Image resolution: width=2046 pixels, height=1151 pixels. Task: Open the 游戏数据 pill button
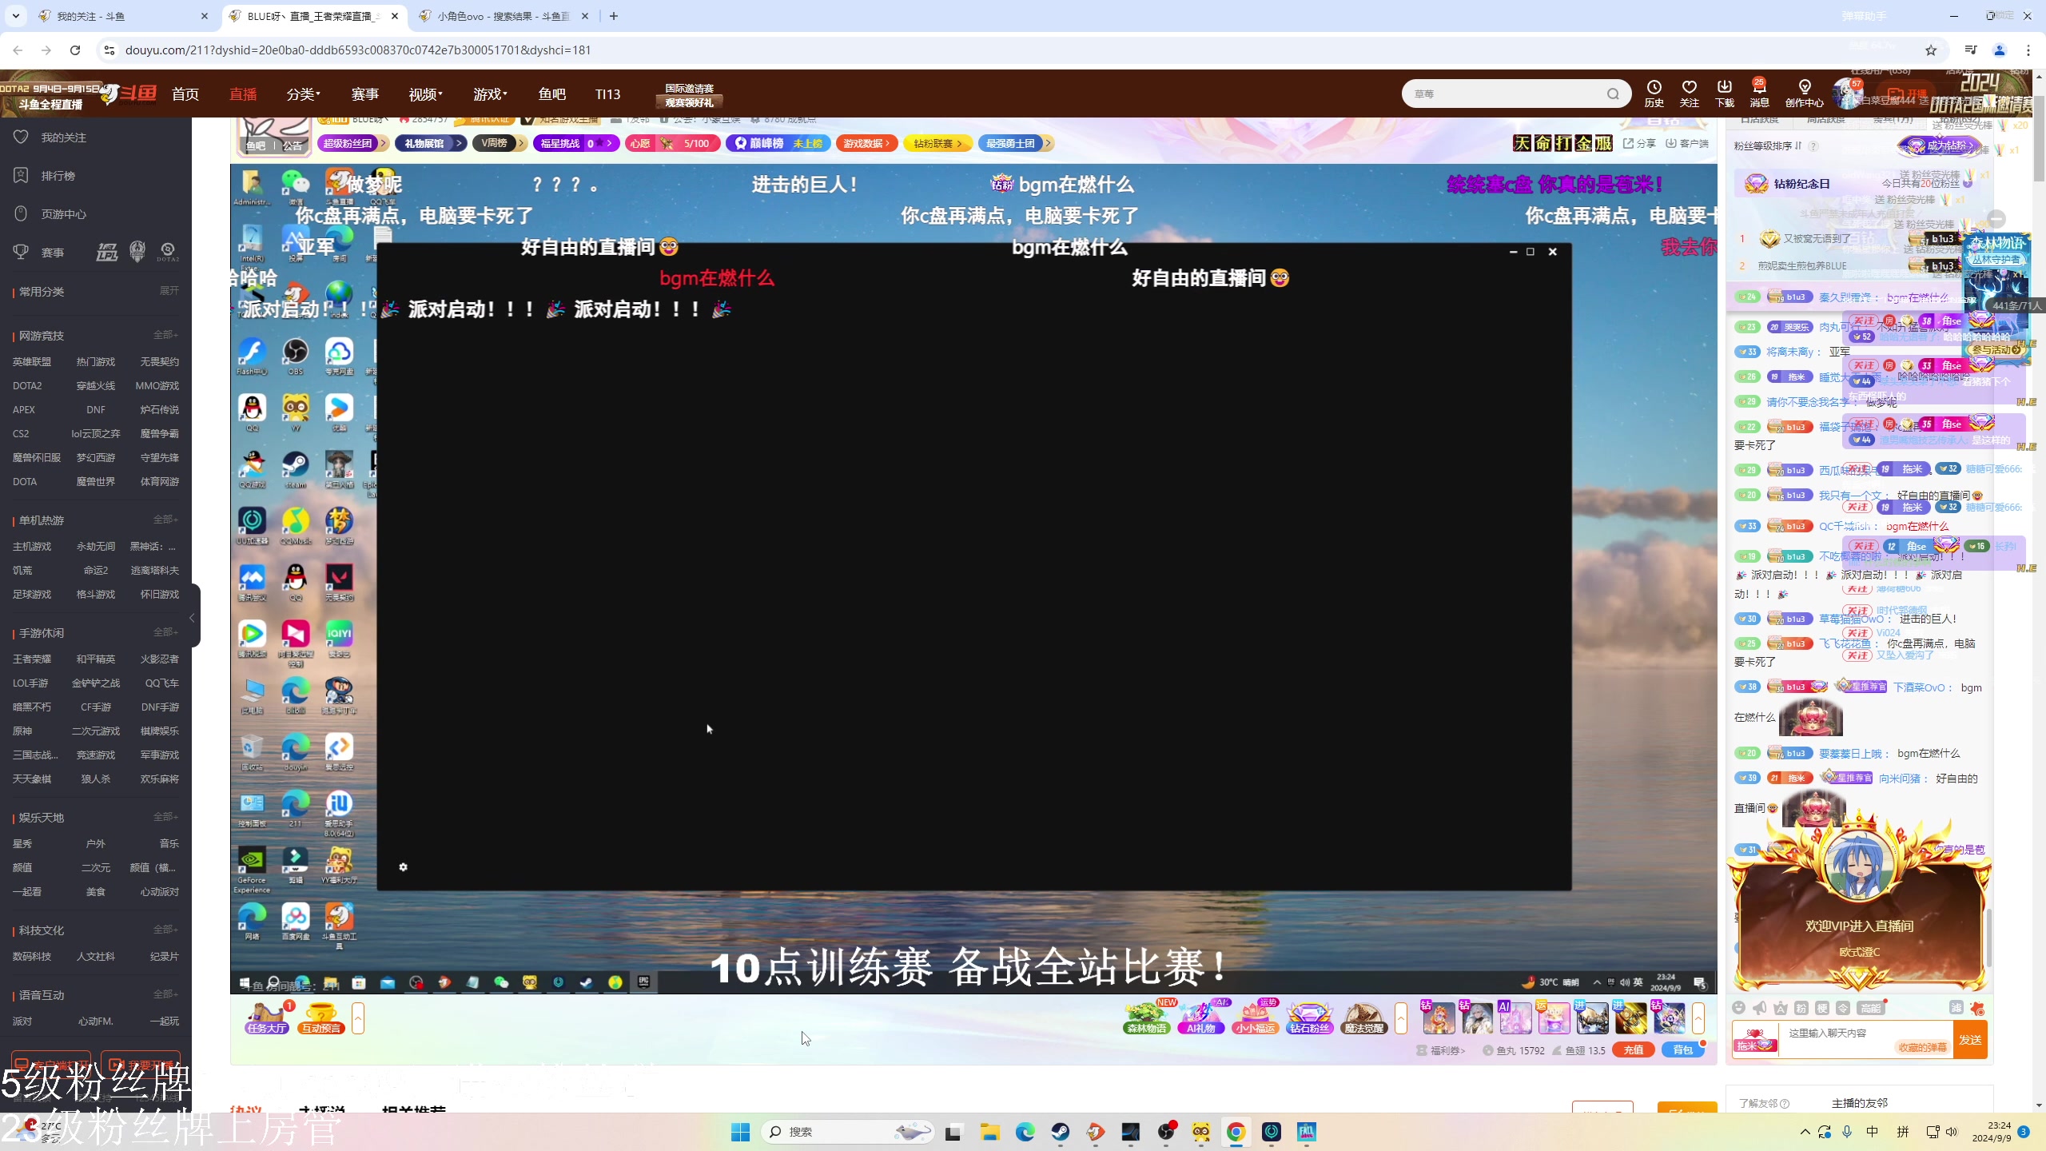pyautogui.click(x=866, y=143)
